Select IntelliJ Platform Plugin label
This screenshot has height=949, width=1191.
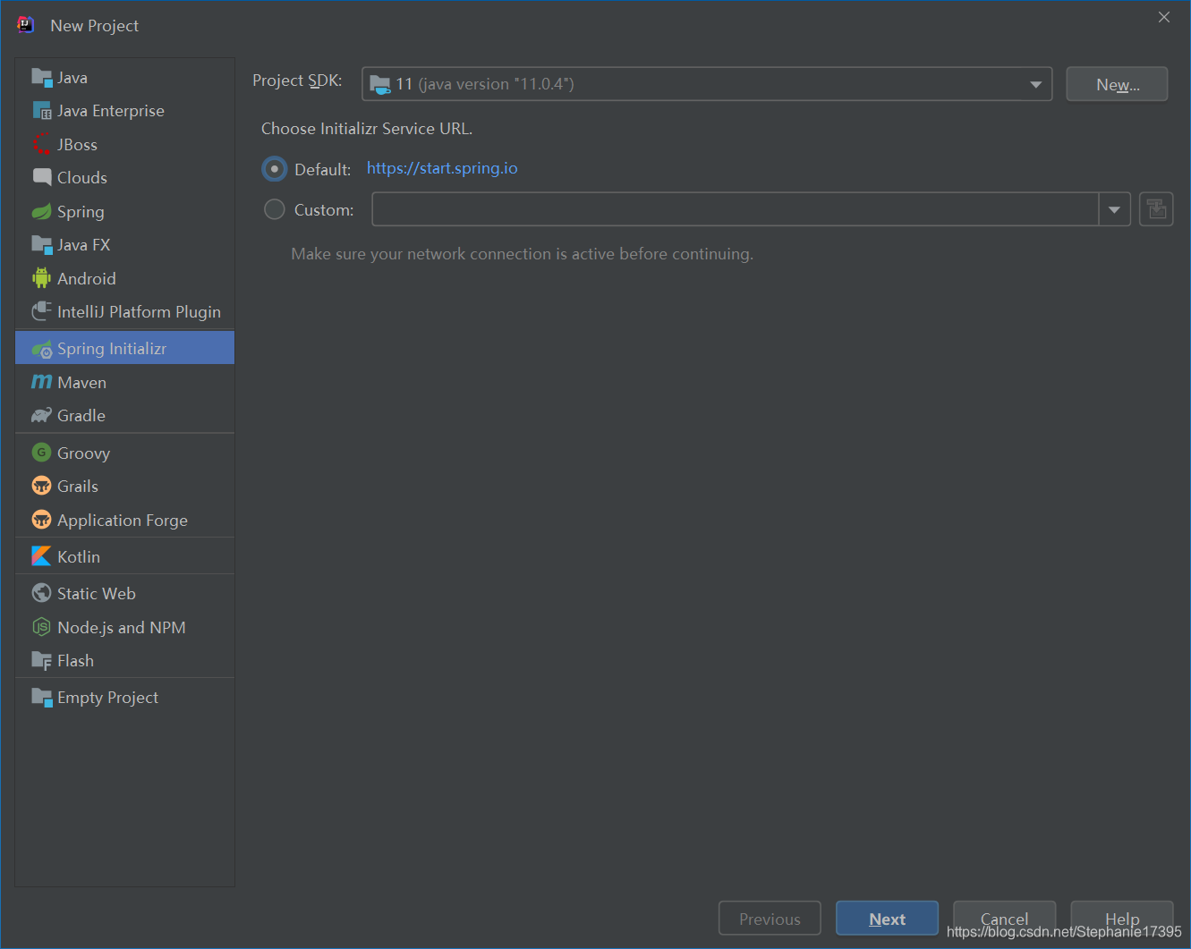click(139, 311)
